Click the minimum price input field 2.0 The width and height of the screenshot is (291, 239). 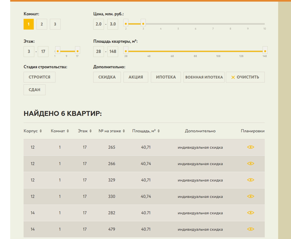(x=99, y=24)
